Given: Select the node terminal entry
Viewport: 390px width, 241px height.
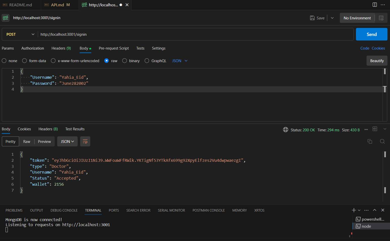Looking at the screenshot, I should click(371, 226).
